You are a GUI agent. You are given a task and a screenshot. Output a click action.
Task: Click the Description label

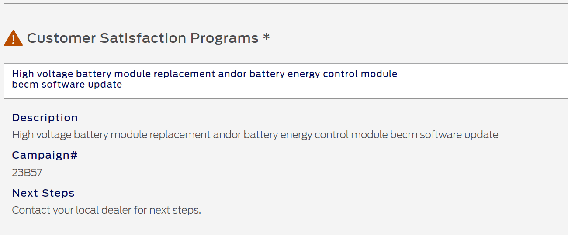click(45, 118)
